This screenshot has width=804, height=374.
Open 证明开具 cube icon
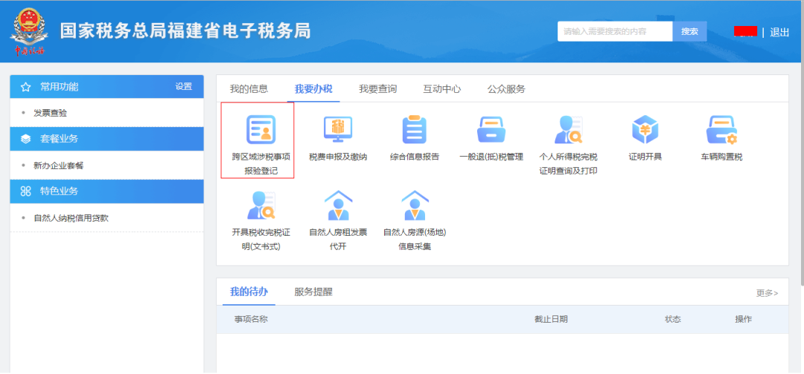click(645, 129)
